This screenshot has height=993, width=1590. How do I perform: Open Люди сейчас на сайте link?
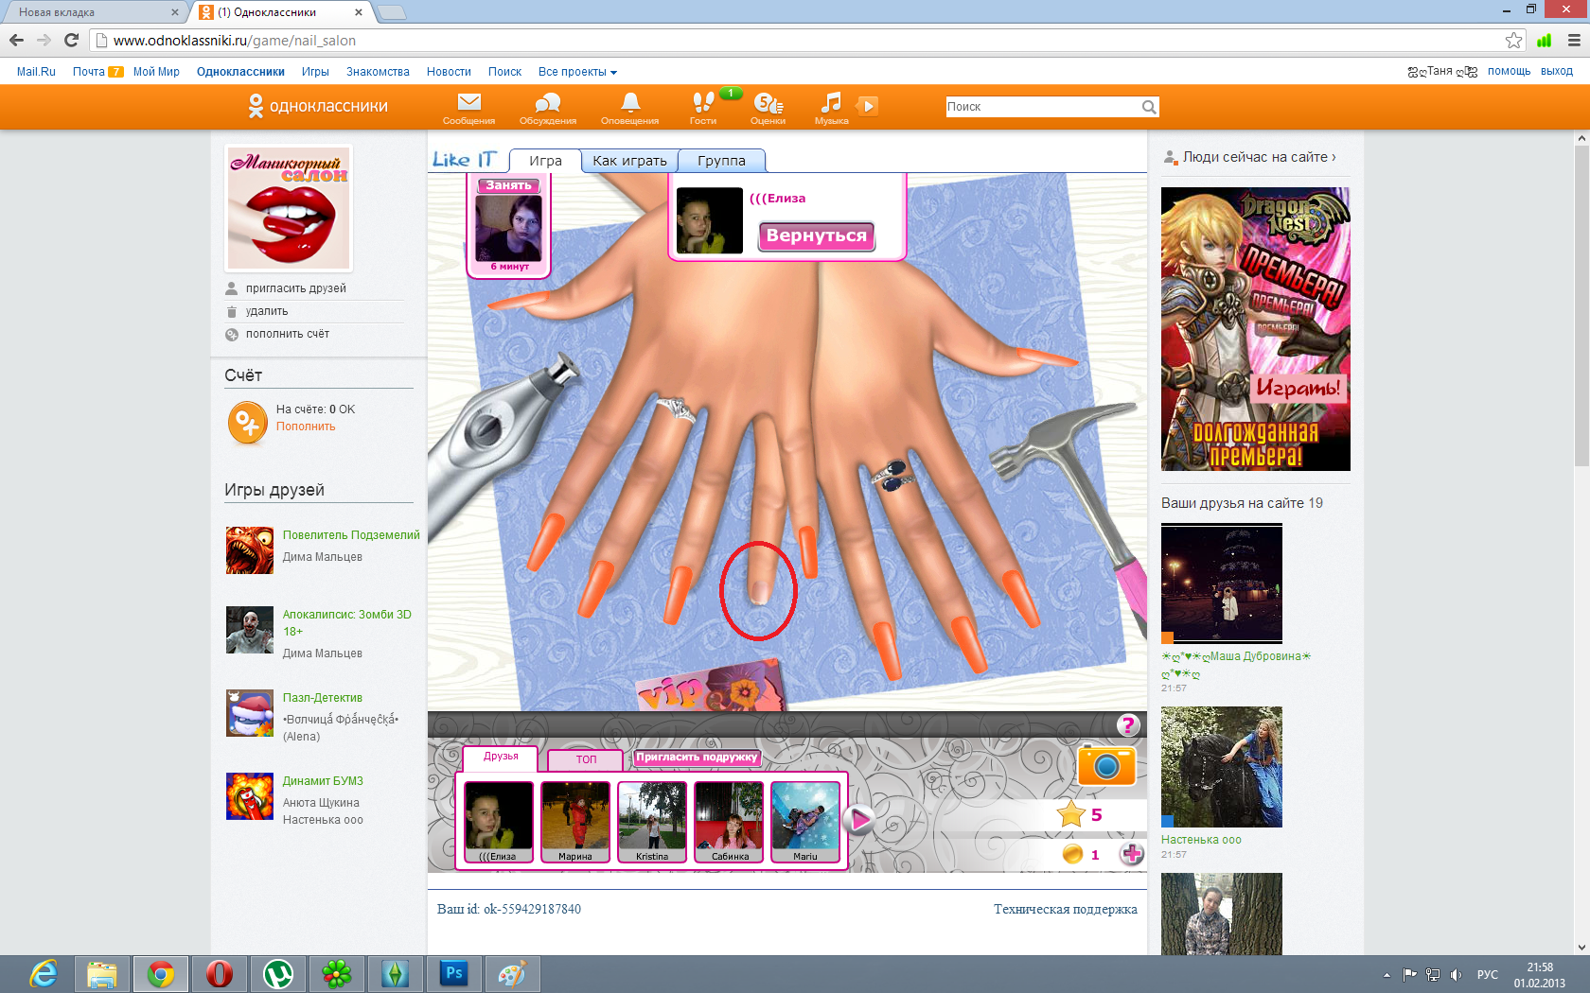point(1260,157)
